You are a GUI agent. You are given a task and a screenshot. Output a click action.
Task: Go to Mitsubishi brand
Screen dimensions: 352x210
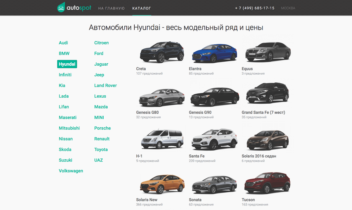[x=69, y=128]
